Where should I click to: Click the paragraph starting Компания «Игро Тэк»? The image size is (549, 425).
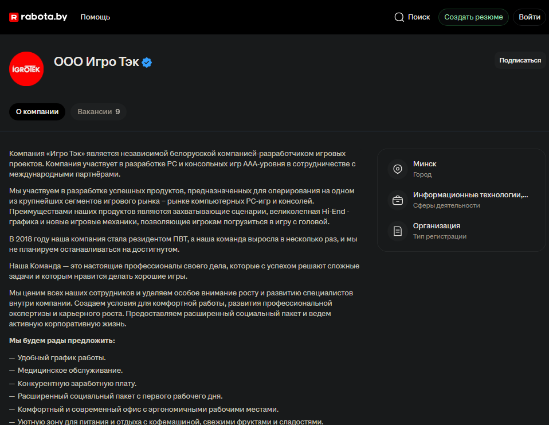182,163
